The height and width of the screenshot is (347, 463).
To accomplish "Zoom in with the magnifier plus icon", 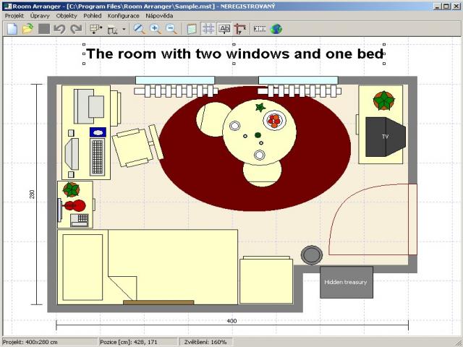I will [x=156, y=29].
